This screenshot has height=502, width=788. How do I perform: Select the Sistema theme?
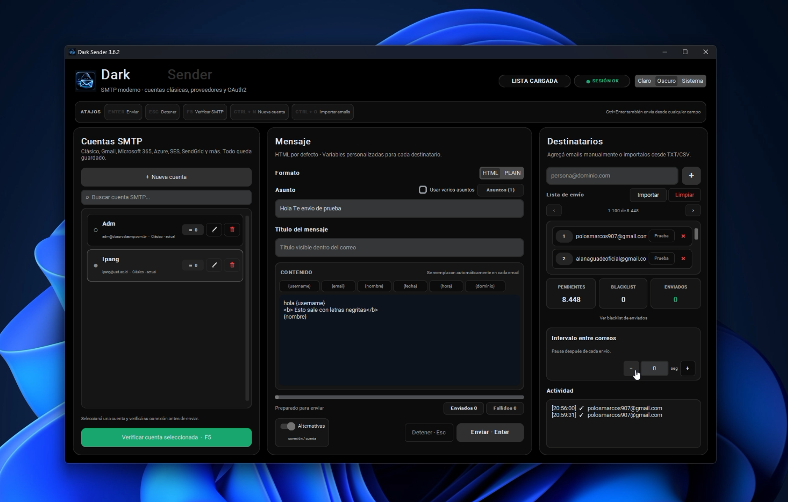click(x=692, y=81)
